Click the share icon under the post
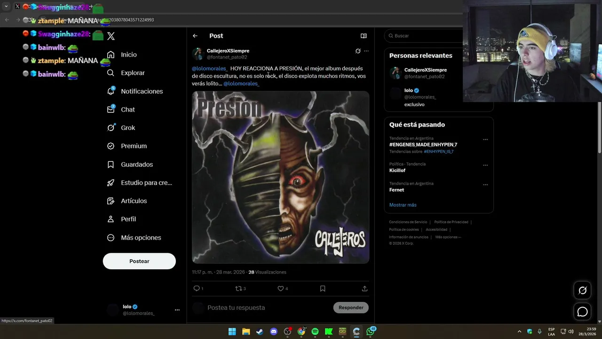 364,289
